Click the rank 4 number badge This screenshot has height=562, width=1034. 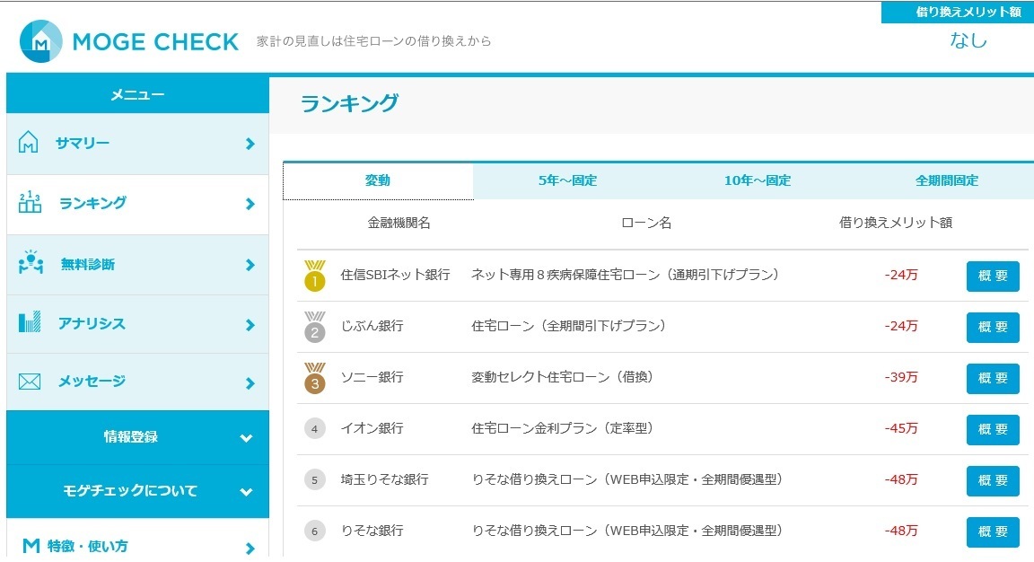314,429
